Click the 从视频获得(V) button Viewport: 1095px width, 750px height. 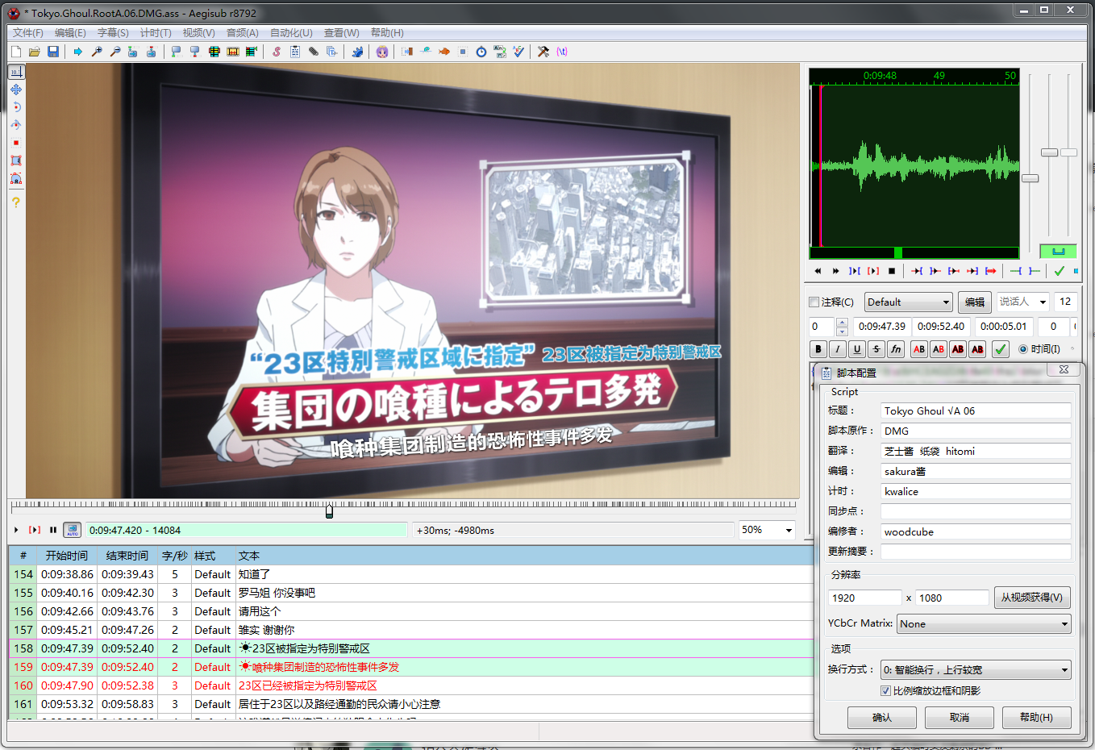click(x=1032, y=598)
